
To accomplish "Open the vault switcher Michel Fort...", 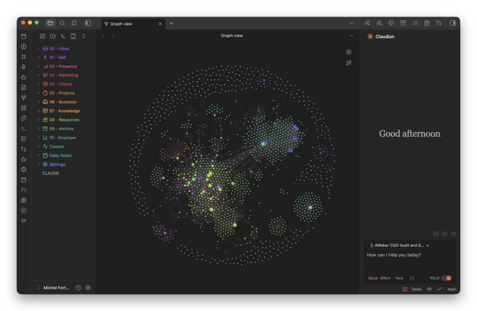I will click(54, 288).
